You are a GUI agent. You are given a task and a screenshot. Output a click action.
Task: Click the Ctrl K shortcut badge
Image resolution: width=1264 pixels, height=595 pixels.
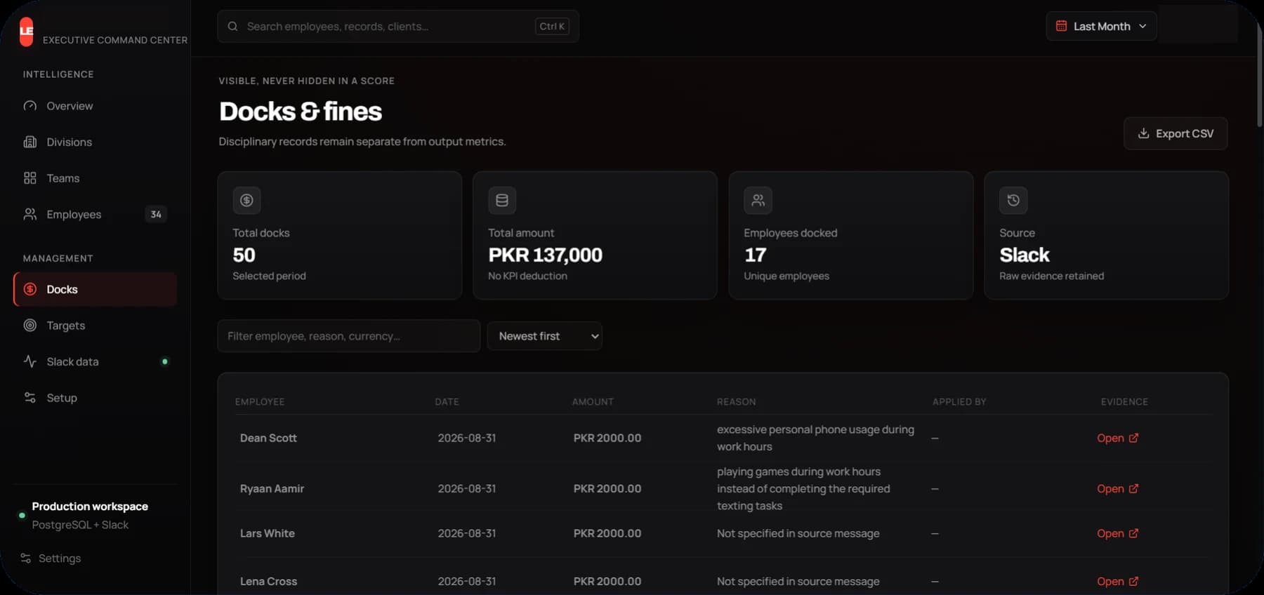coord(552,27)
